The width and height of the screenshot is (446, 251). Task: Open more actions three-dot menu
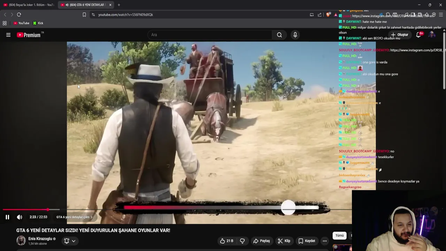click(325, 241)
